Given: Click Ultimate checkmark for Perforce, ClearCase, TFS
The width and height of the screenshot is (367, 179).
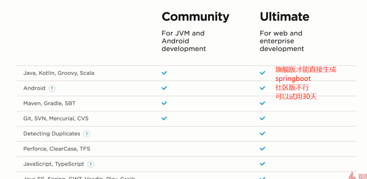Looking at the screenshot, I should 262,149.
